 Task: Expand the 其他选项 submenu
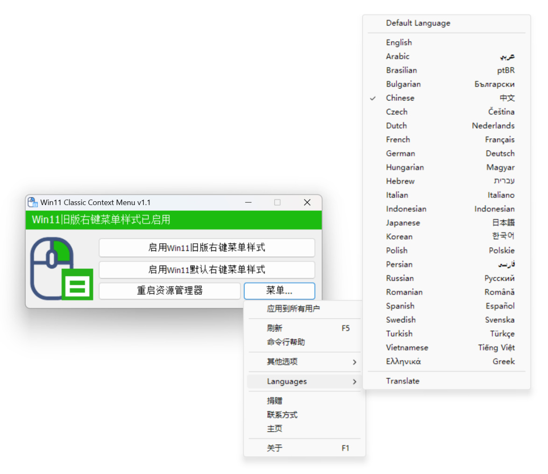[304, 362]
